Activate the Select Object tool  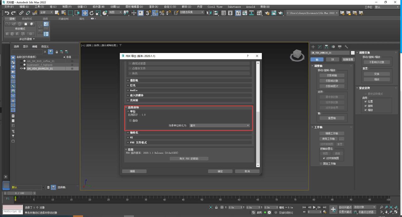coord(57,13)
